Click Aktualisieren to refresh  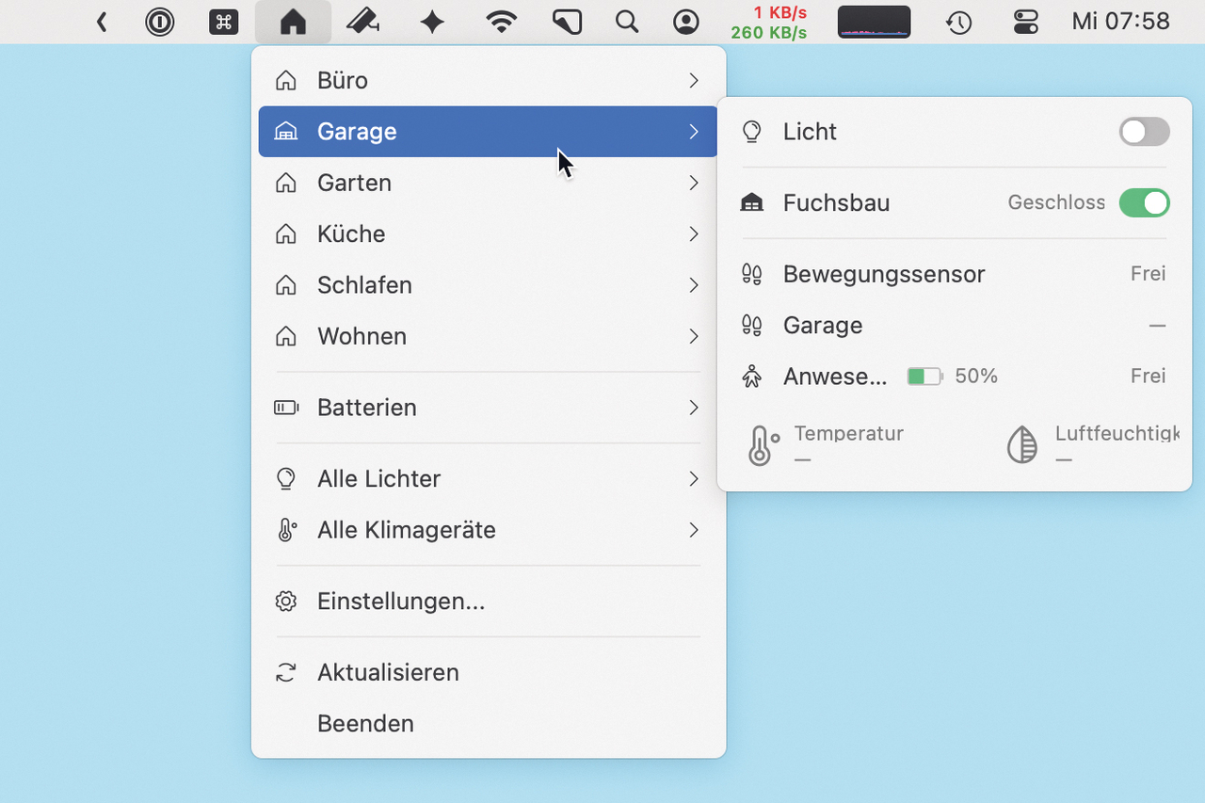pyautogui.click(x=488, y=672)
